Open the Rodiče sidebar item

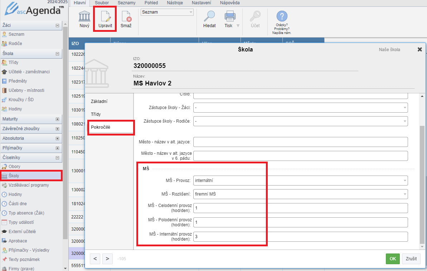15,44
